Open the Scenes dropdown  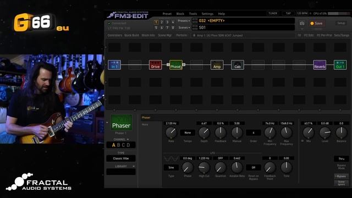184,28
